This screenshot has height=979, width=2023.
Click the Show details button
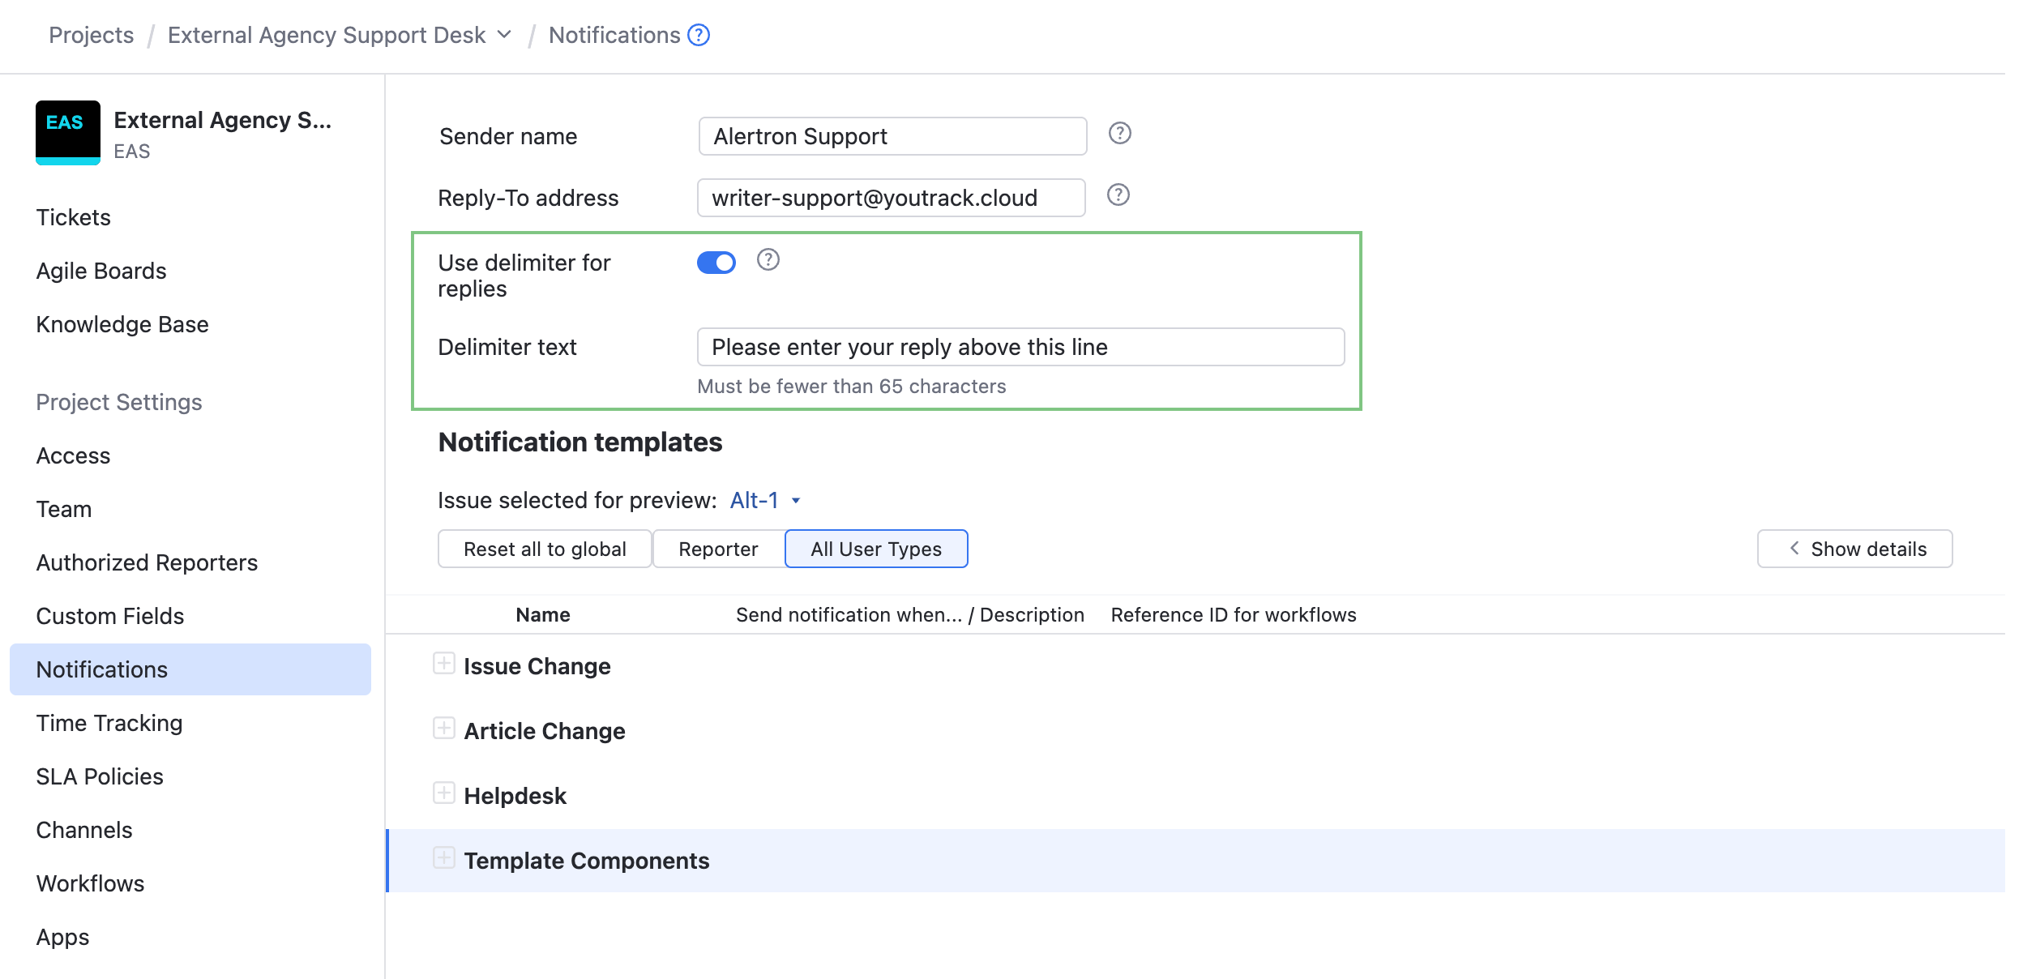[x=1854, y=549]
